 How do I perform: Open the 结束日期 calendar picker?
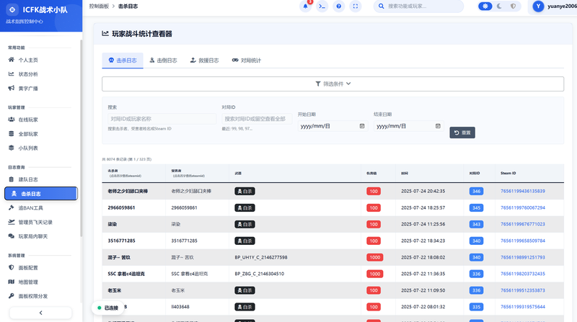pos(436,125)
